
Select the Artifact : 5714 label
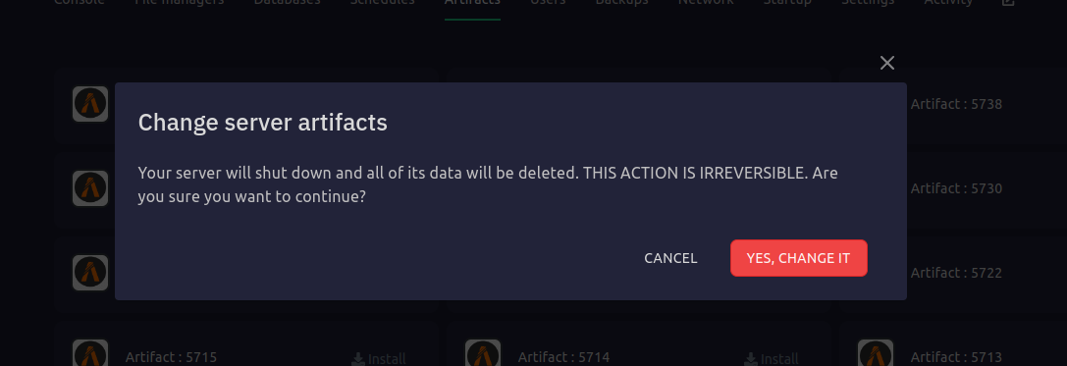pyautogui.click(x=563, y=357)
